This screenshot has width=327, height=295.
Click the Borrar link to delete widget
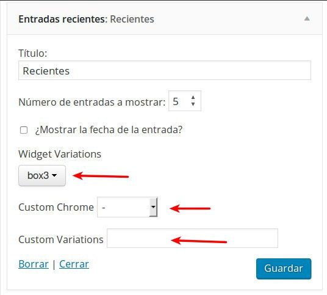tap(34, 264)
